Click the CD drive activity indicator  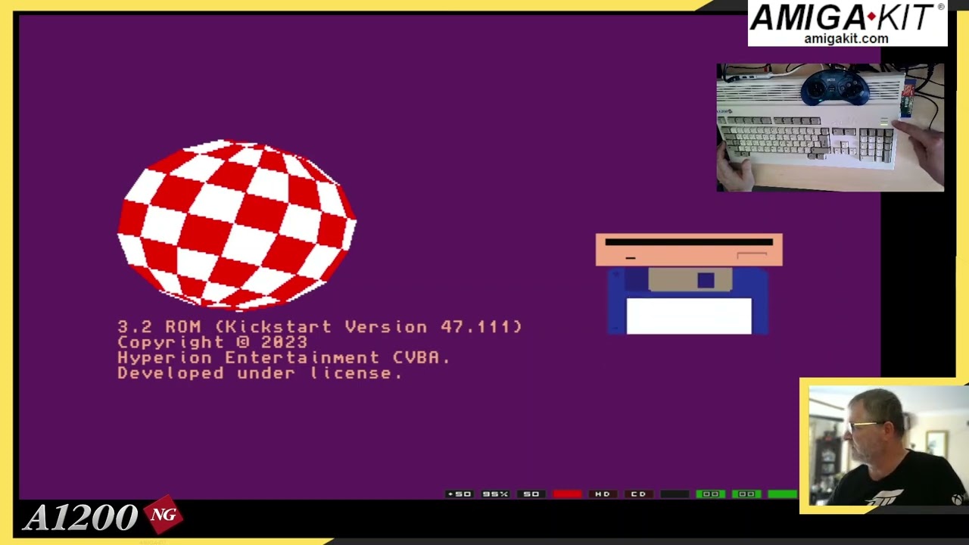[x=638, y=494]
